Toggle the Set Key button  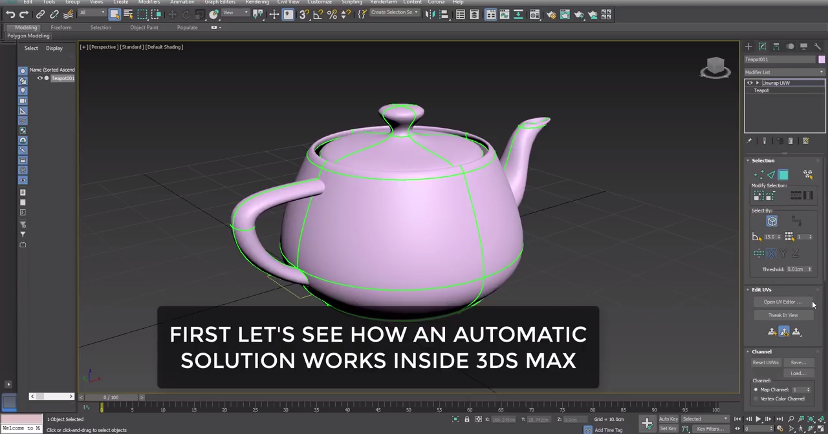click(x=668, y=428)
